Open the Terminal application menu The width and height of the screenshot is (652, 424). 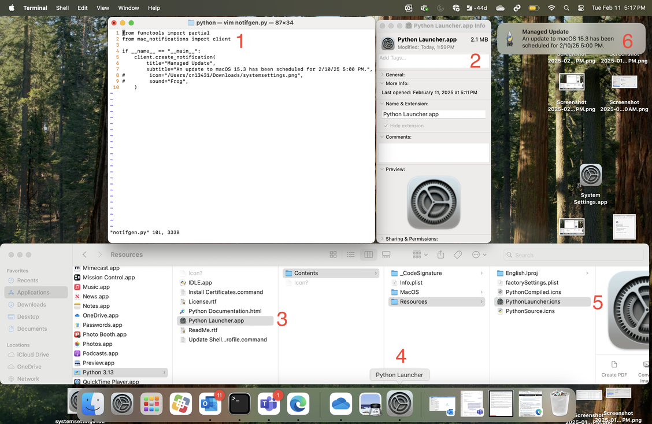pyautogui.click(x=35, y=8)
